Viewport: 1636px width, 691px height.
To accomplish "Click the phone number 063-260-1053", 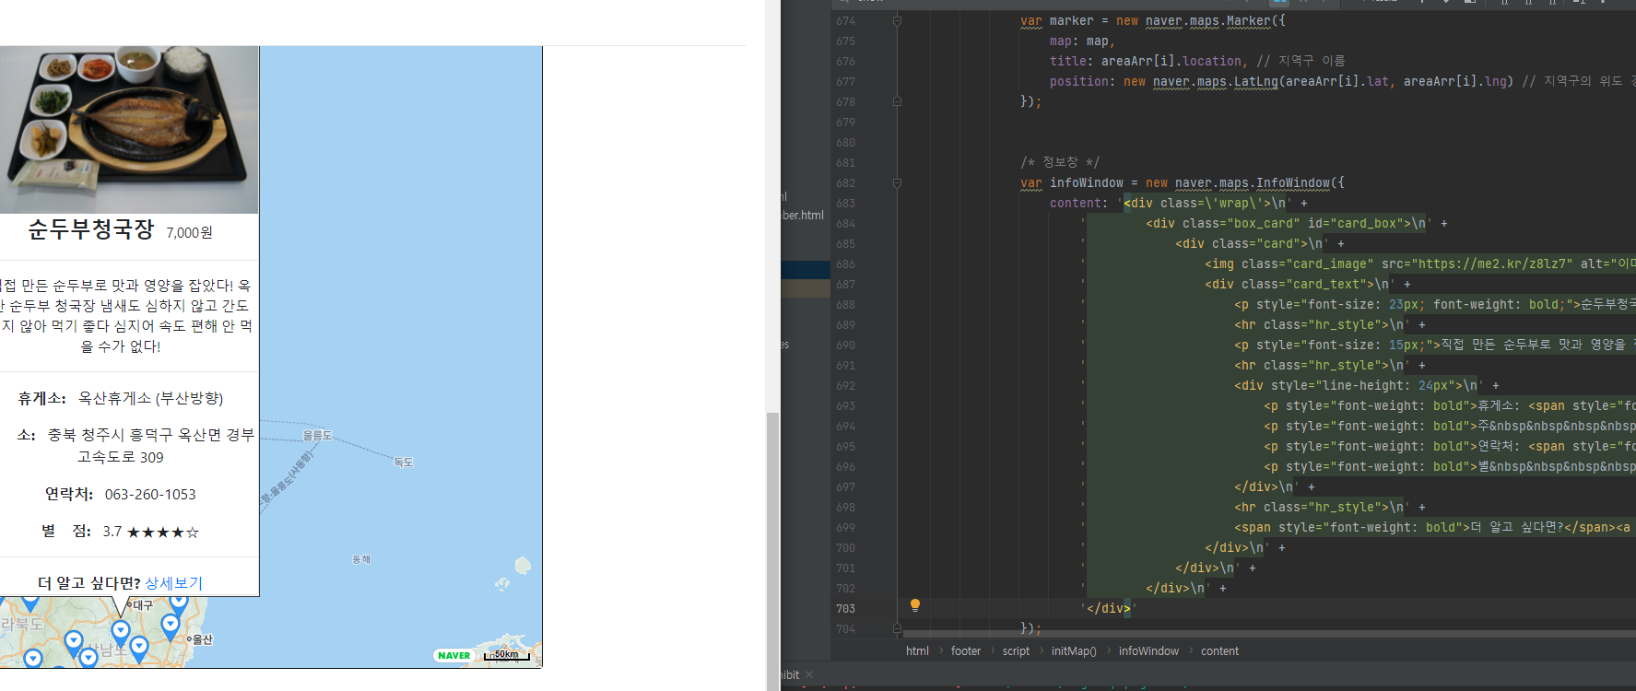I will tap(150, 495).
